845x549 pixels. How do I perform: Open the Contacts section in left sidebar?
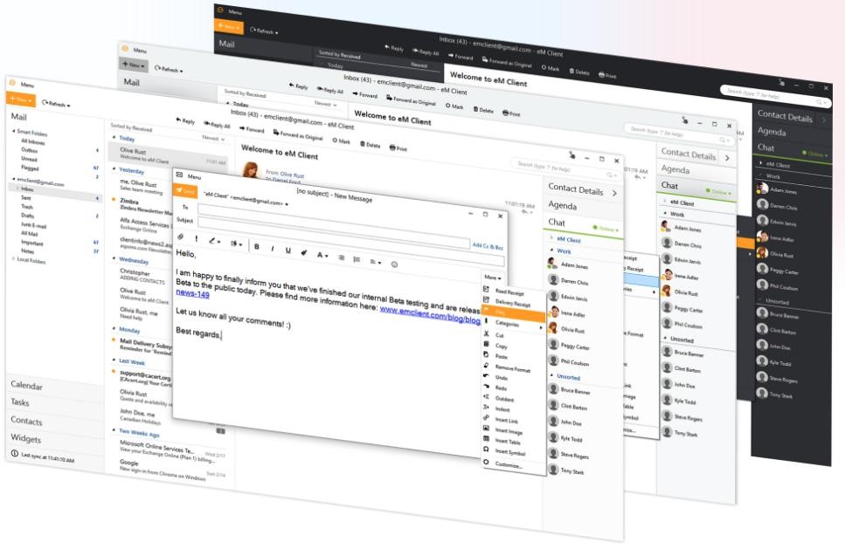click(26, 421)
